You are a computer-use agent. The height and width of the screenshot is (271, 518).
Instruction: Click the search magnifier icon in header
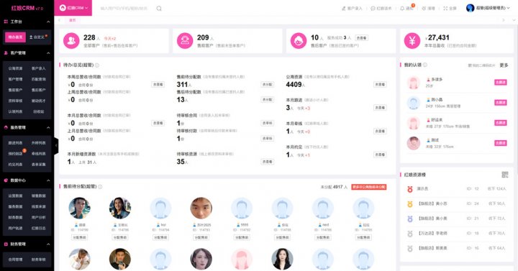[x=159, y=8]
